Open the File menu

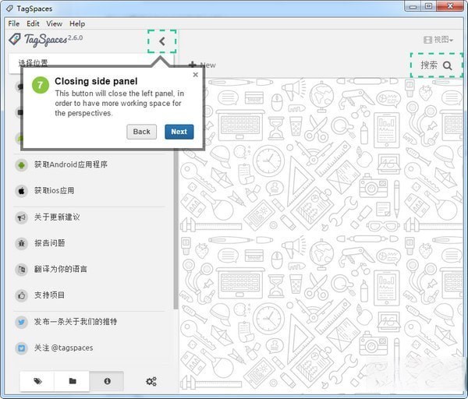[14, 23]
